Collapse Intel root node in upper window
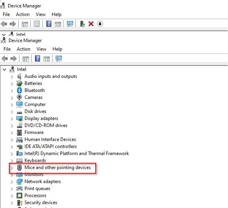Viewport: 228px width, 208px height. click(x=4, y=35)
